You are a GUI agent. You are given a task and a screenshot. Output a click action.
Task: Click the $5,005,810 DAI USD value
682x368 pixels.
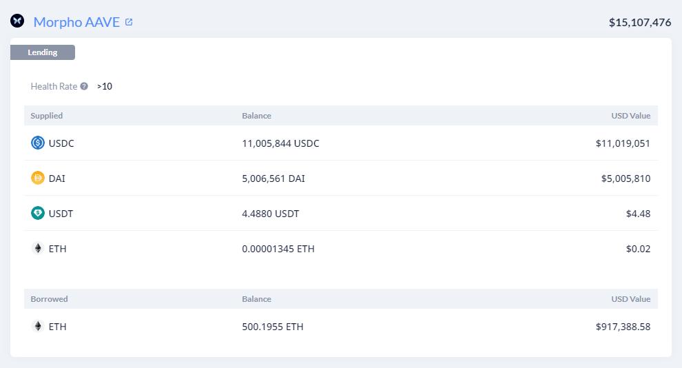coord(626,178)
